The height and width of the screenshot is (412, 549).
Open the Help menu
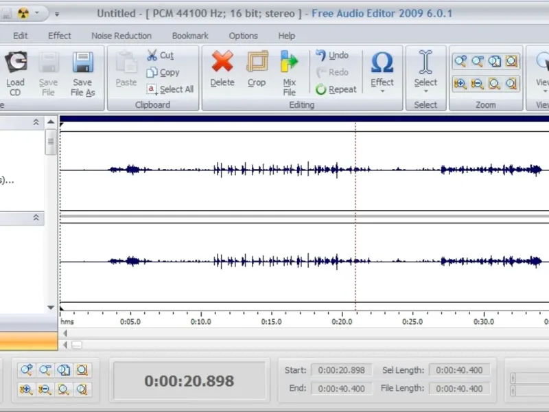tap(287, 36)
